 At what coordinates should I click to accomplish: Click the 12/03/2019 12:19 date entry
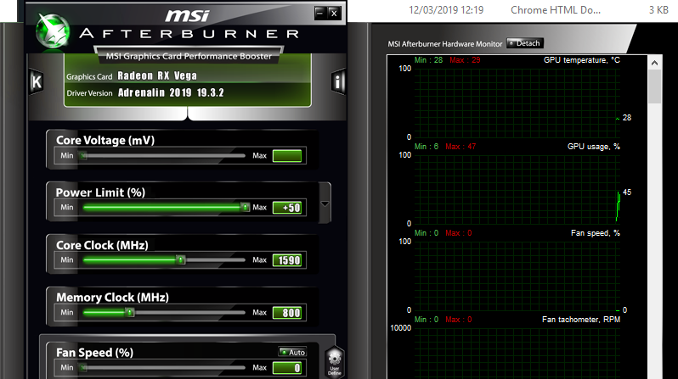pos(446,10)
